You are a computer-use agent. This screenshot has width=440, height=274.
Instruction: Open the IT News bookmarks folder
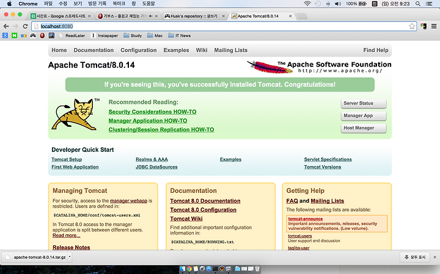tap(179, 35)
